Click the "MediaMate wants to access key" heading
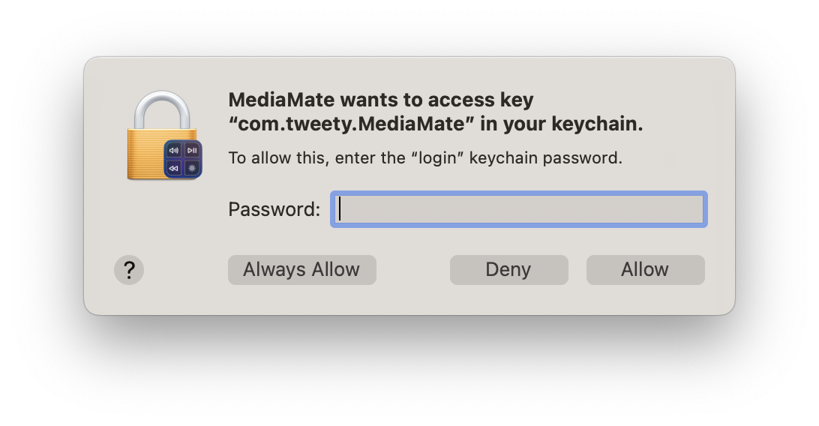Screen dimensions: 819x426 coord(381,99)
